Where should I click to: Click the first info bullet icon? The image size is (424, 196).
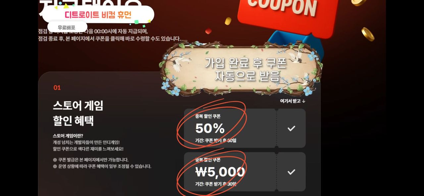pos(55,160)
